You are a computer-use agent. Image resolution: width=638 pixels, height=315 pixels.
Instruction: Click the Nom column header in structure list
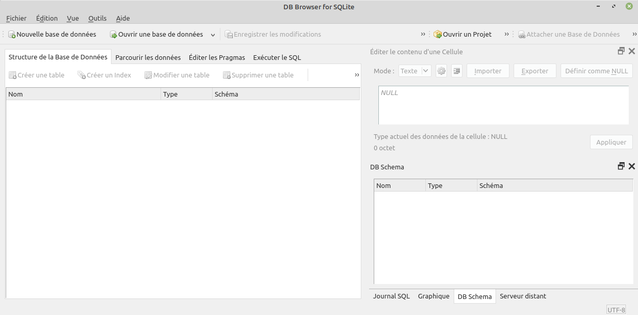tap(83, 94)
